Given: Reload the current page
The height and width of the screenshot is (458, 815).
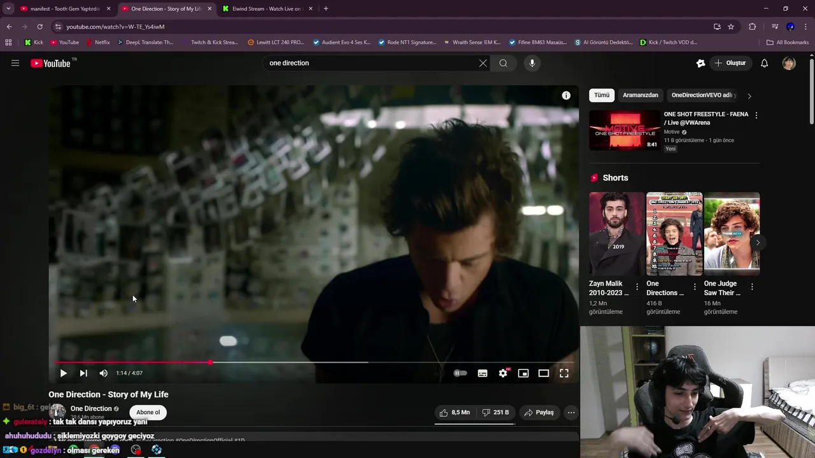Looking at the screenshot, I should pos(39,27).
